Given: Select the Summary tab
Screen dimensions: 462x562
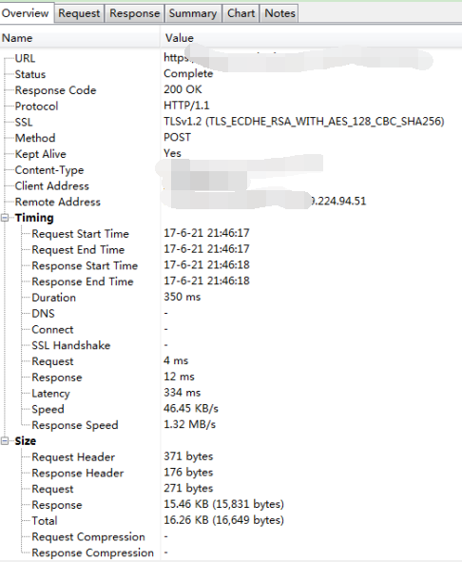Looking at the screenshot, I should pos(193,13).
